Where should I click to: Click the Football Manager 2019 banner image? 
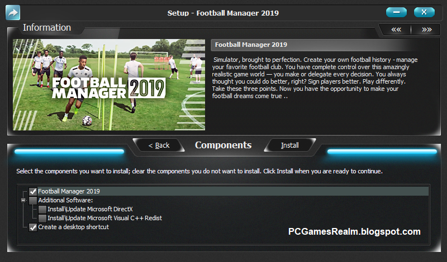tap(109, 85)
